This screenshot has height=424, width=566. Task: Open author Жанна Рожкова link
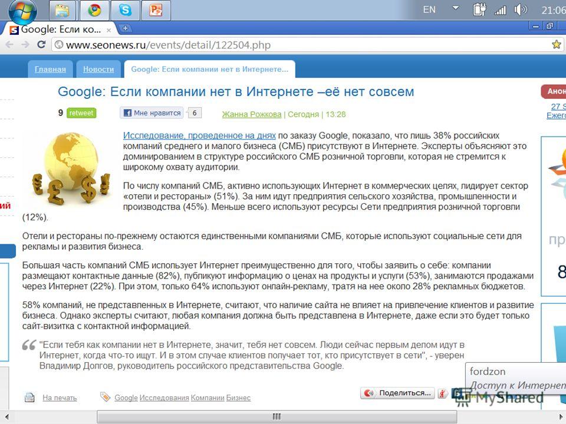tap(252, 114)
